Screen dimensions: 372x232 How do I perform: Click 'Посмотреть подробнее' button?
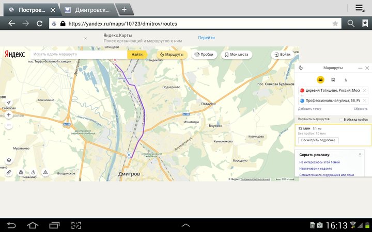[x=318, y=140]
